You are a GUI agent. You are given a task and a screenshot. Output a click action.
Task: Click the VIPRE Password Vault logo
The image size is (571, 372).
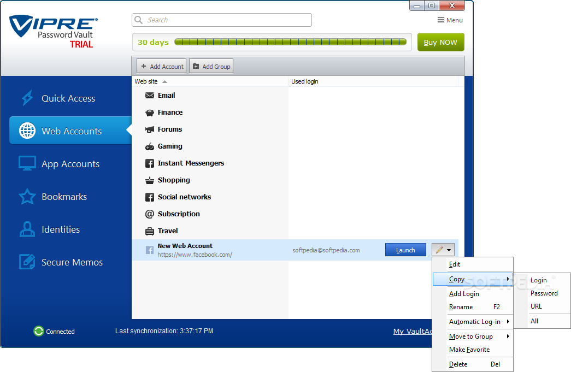54,31
